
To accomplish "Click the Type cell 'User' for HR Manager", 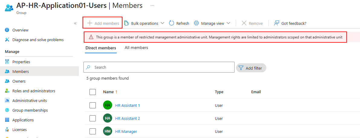I will click(219, 132).
